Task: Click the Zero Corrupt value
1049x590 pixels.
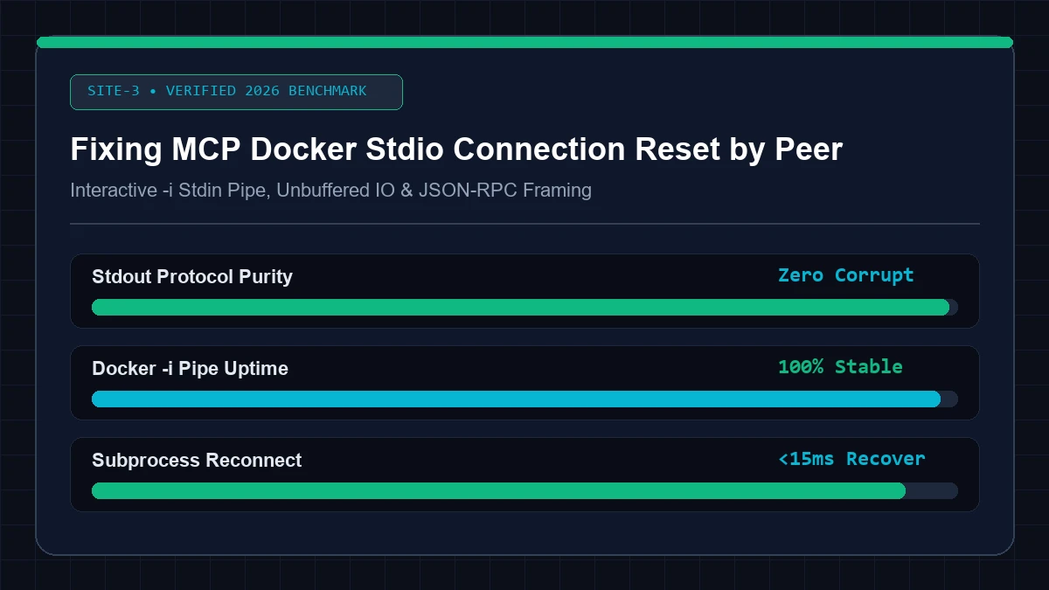Action: 845,275
